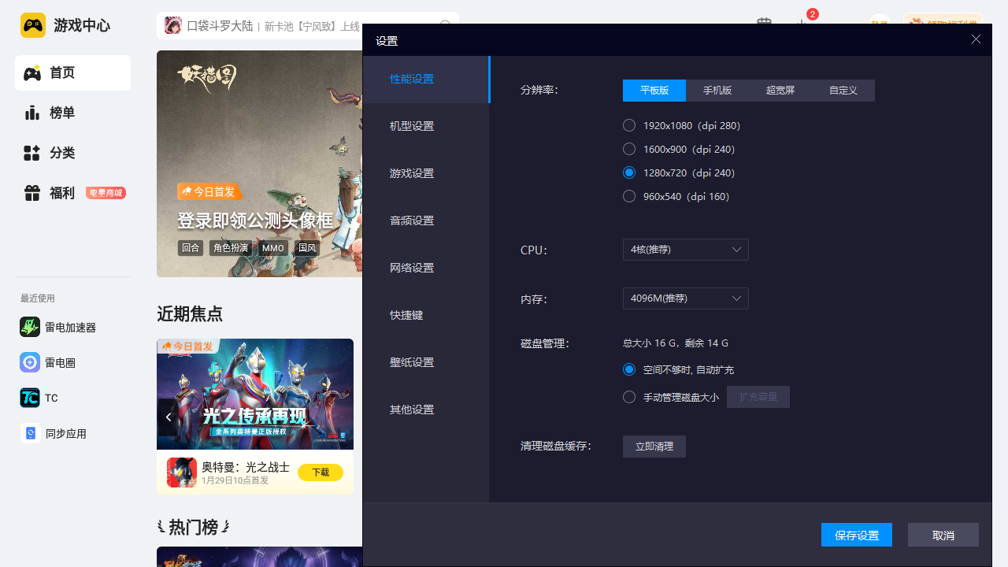Select 1920x1080 (dpi 280) resolution

pos(629,125)
